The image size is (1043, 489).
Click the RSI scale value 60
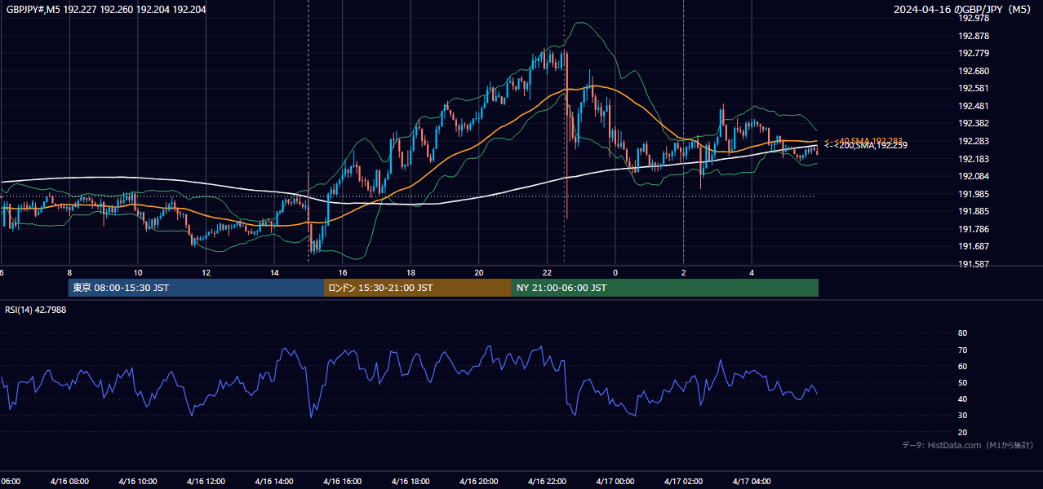click(962, 366)
